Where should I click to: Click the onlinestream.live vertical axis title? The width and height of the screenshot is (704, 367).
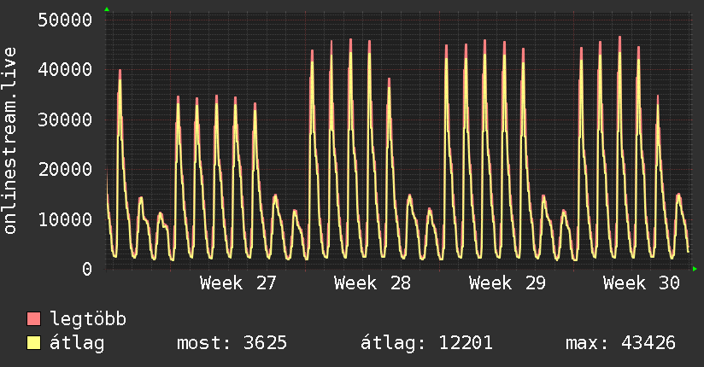click(x=10, y=141)
